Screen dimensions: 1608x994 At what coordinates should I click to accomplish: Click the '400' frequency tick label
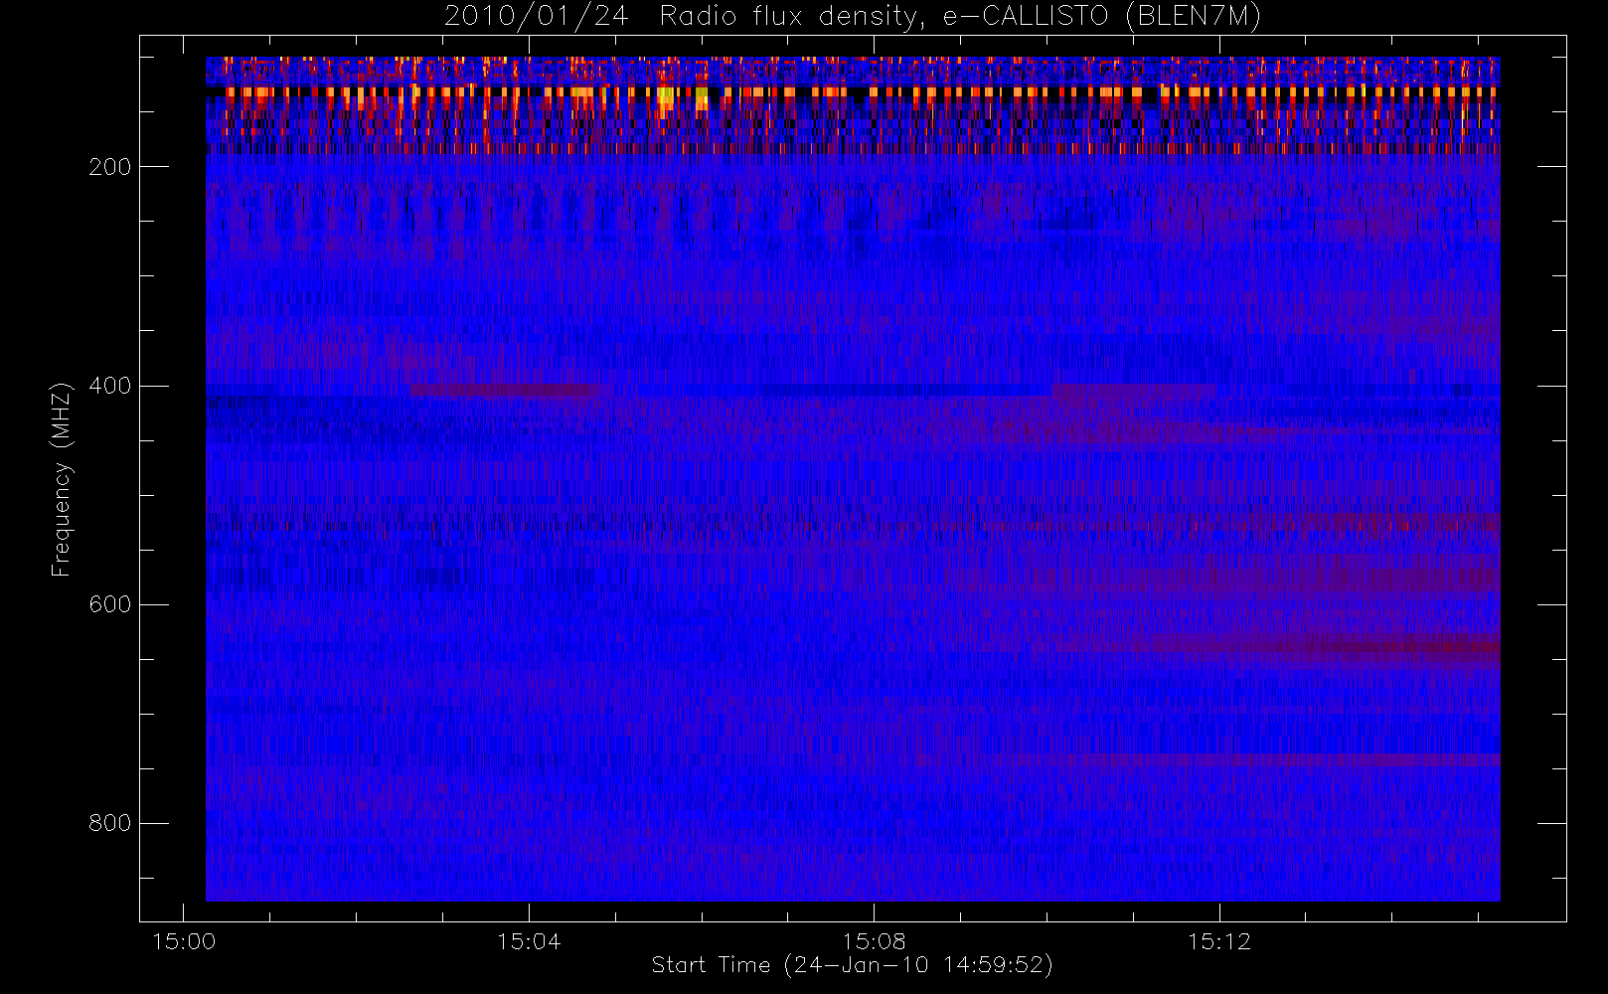(x=109, y=386)
